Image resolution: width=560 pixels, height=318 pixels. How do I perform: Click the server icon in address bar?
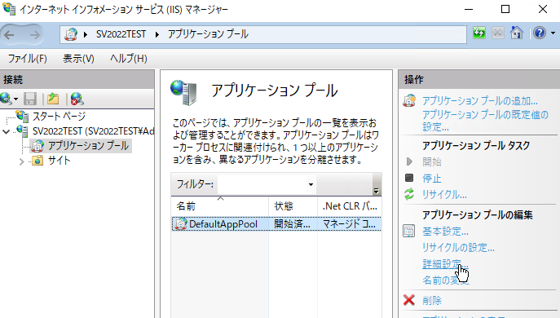tap(71, 34)
